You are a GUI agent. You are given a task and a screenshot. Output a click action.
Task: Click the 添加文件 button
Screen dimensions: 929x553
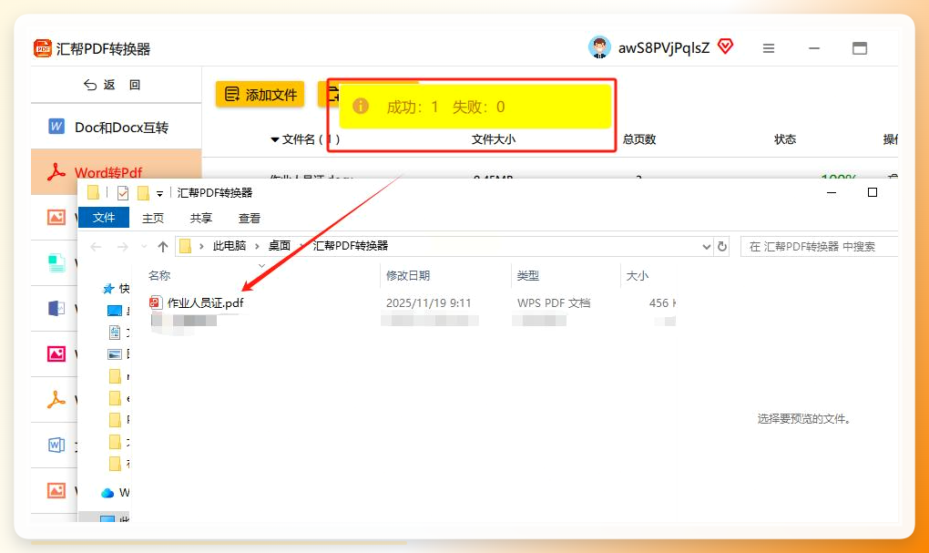click(x=260, y=94)
